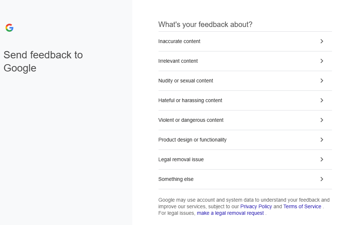340x225 pixels.
Task: Click the chevron for Violent or dangerous content
Action: 321,120
